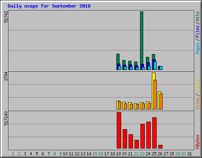Click day 29 on the x-axis

[178, 154]
